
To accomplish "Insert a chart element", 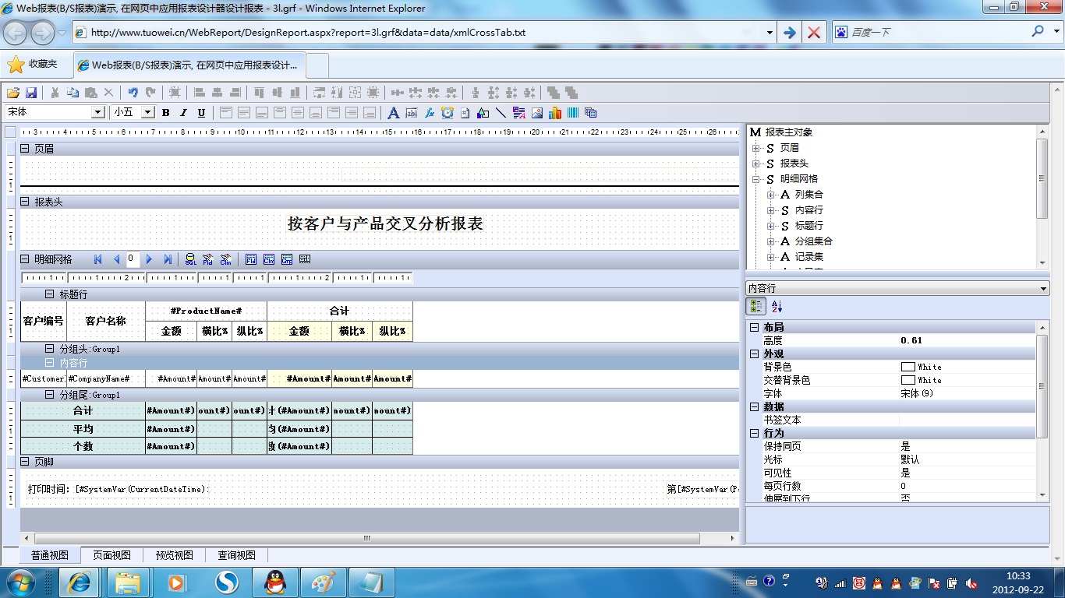I will click(555, 113).
